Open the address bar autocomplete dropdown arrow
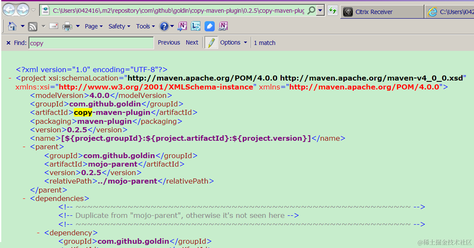 pos(320,11)
